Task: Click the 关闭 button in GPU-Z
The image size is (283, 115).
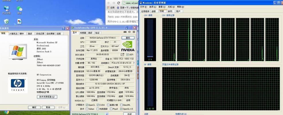Action: pos(129,114)
